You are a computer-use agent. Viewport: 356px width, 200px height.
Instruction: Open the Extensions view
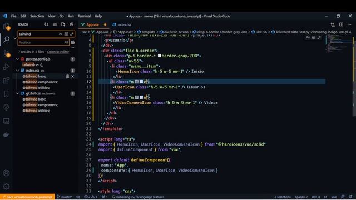point(6,80)
